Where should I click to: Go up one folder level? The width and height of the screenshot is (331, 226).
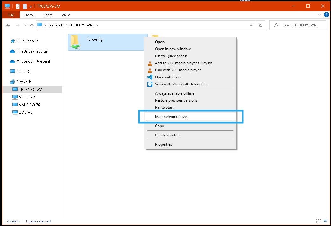coord(32,25)
